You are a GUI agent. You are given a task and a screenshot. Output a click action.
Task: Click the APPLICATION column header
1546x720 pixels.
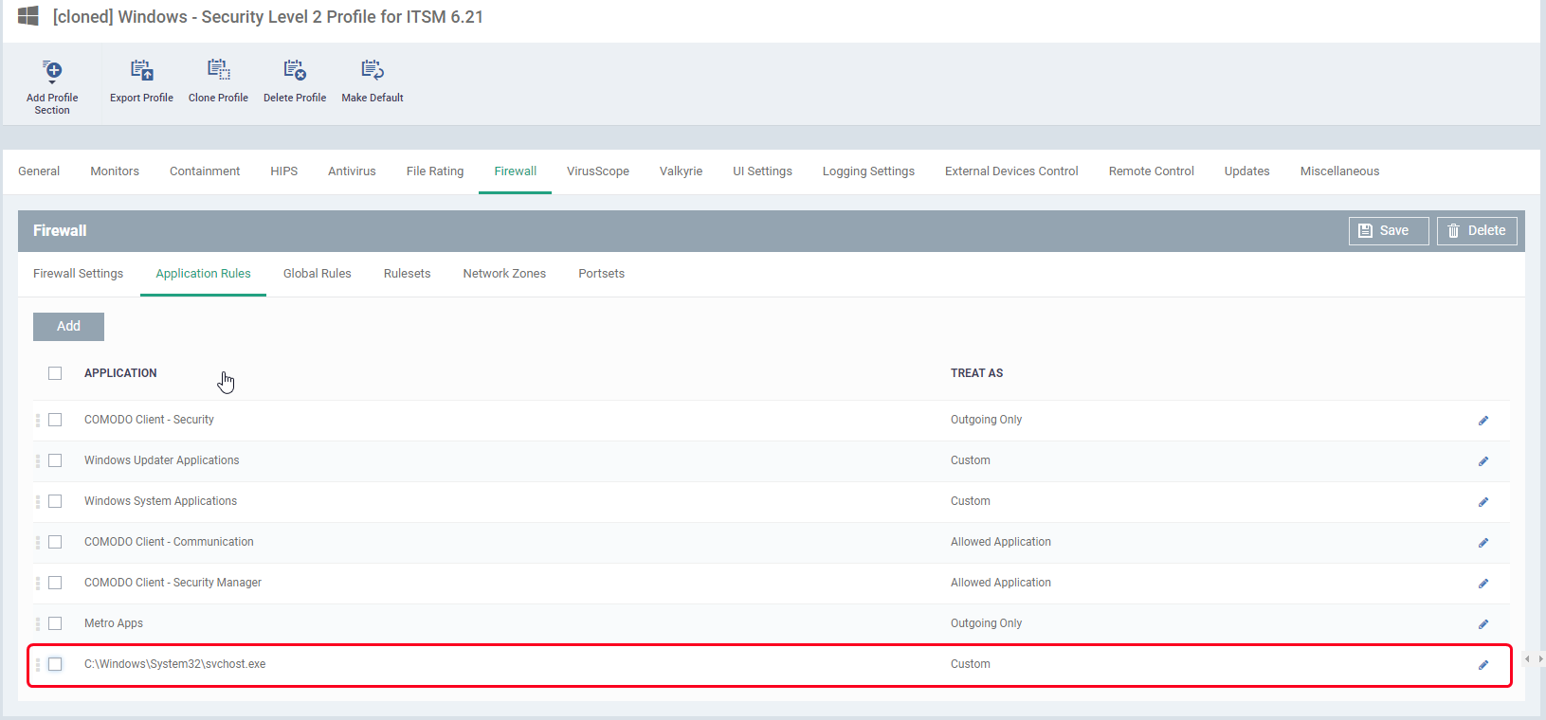pos(120,373)
